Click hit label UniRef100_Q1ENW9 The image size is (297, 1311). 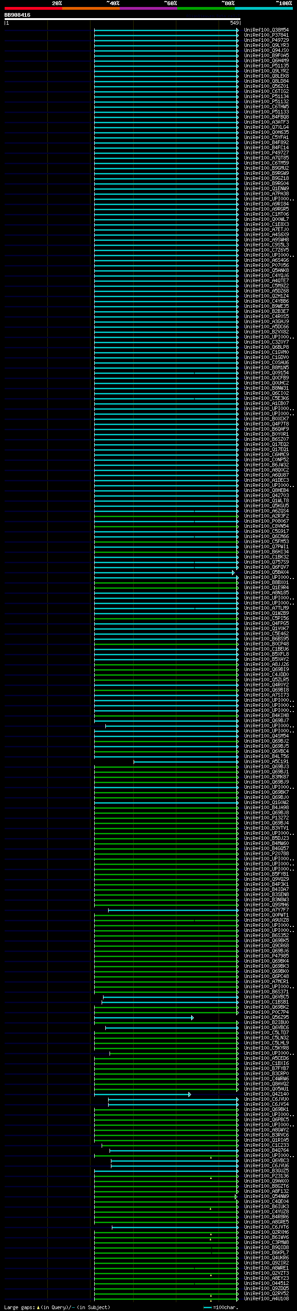click(266, 188)
